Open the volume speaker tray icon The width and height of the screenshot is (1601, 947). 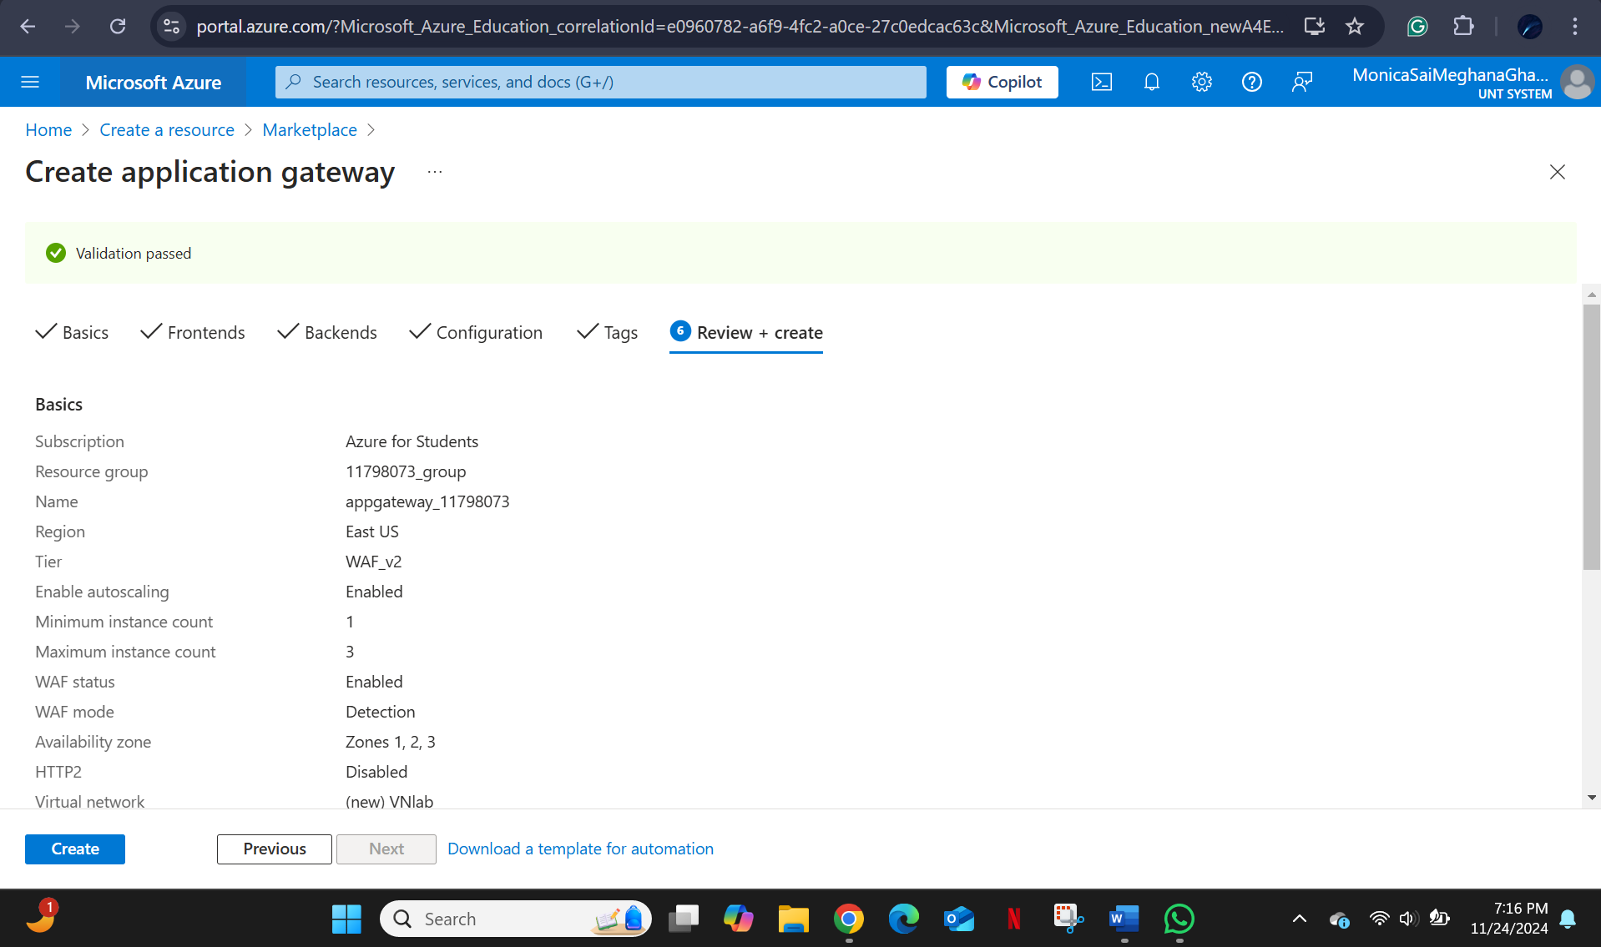click(x=1408, y=919)
